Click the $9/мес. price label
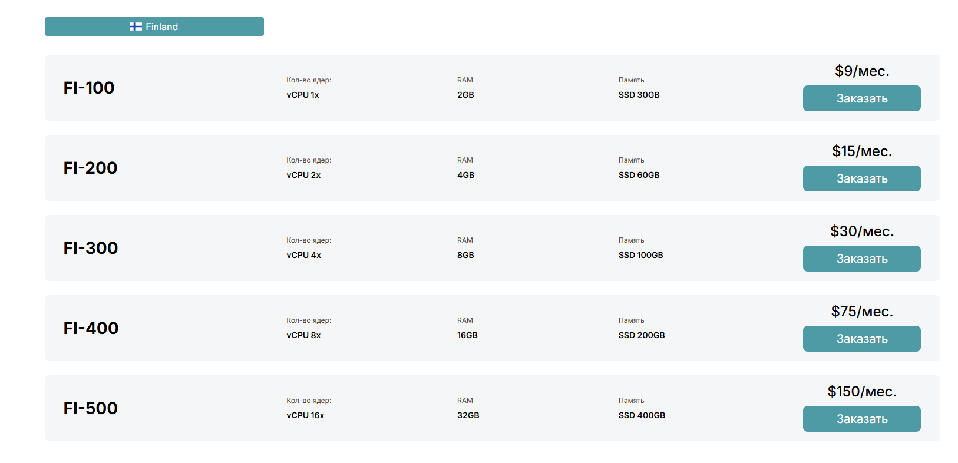 [862, 71]
